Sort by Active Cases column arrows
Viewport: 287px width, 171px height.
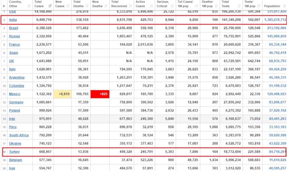pyautogui.click(x=151, y=6)
